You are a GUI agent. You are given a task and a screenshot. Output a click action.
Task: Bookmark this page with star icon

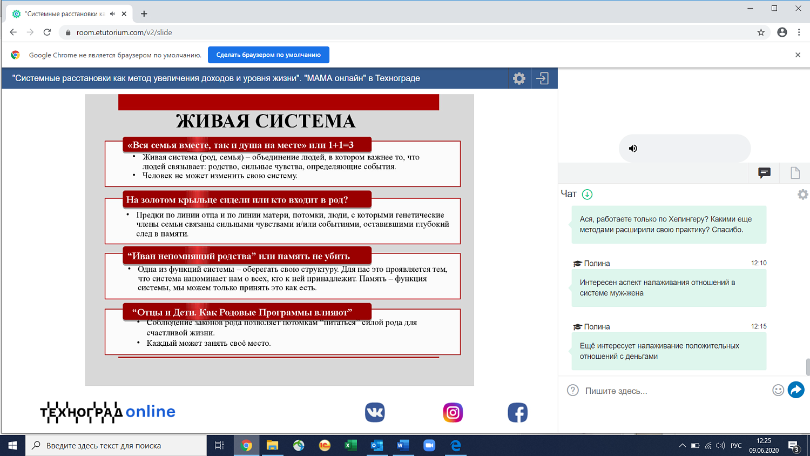click(761, 32)
